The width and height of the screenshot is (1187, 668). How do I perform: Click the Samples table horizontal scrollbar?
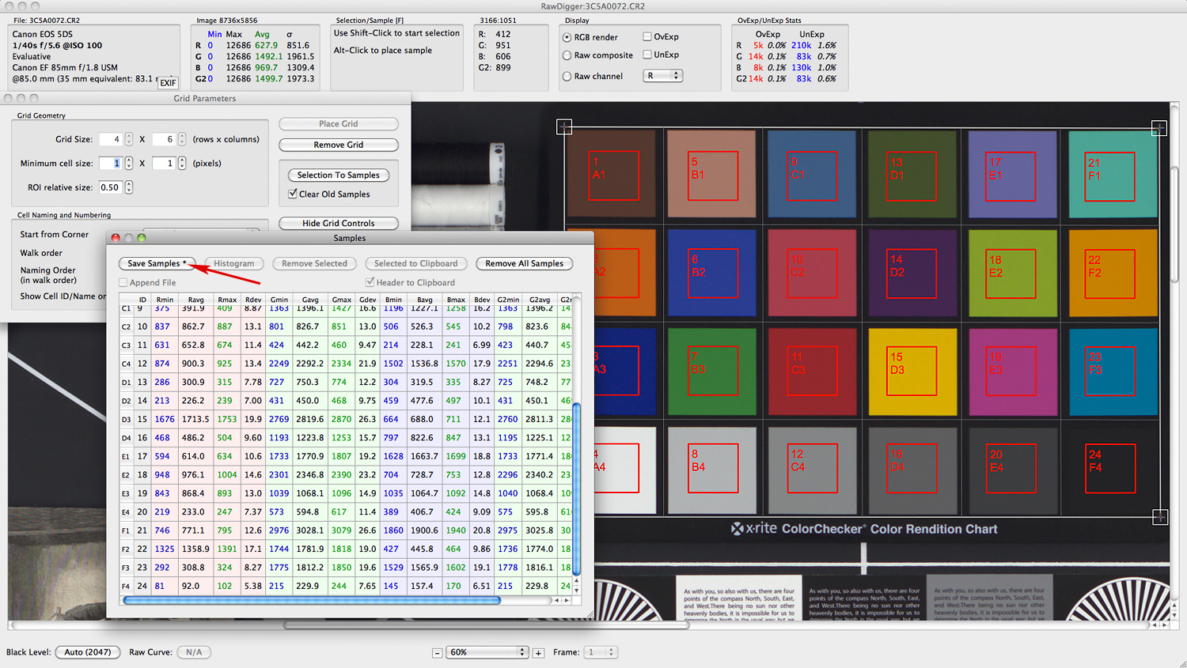pyautogui.click(x=312, y=601)
